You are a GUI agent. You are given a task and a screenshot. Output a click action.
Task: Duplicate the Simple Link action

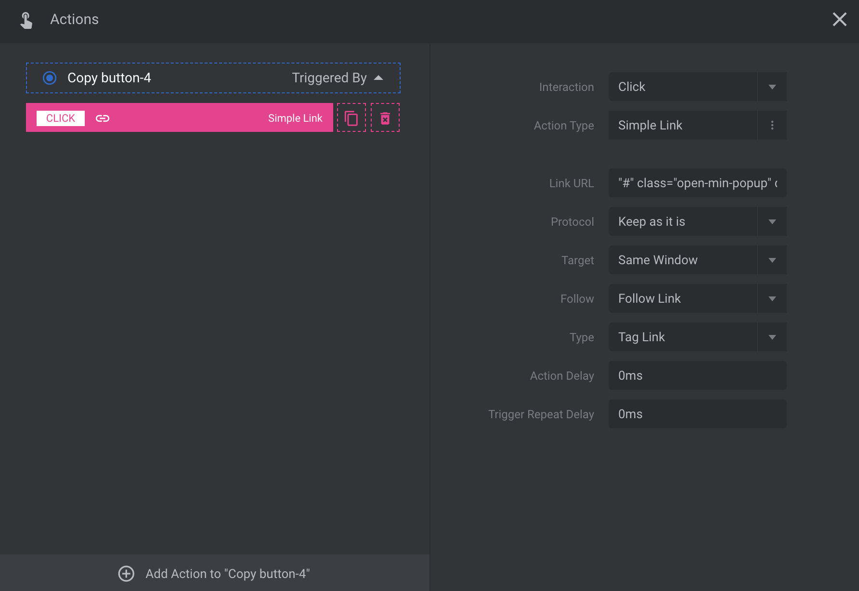coord(351,117)
